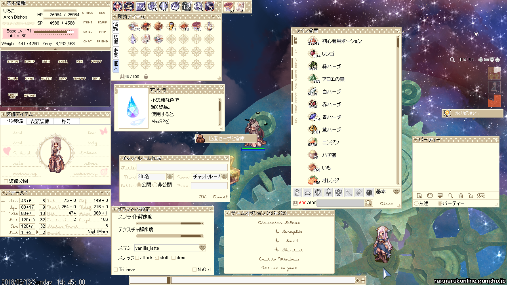Select the black orb filter icon in storage
Viewport: 507px width, 285px height.
coord(369,193)
